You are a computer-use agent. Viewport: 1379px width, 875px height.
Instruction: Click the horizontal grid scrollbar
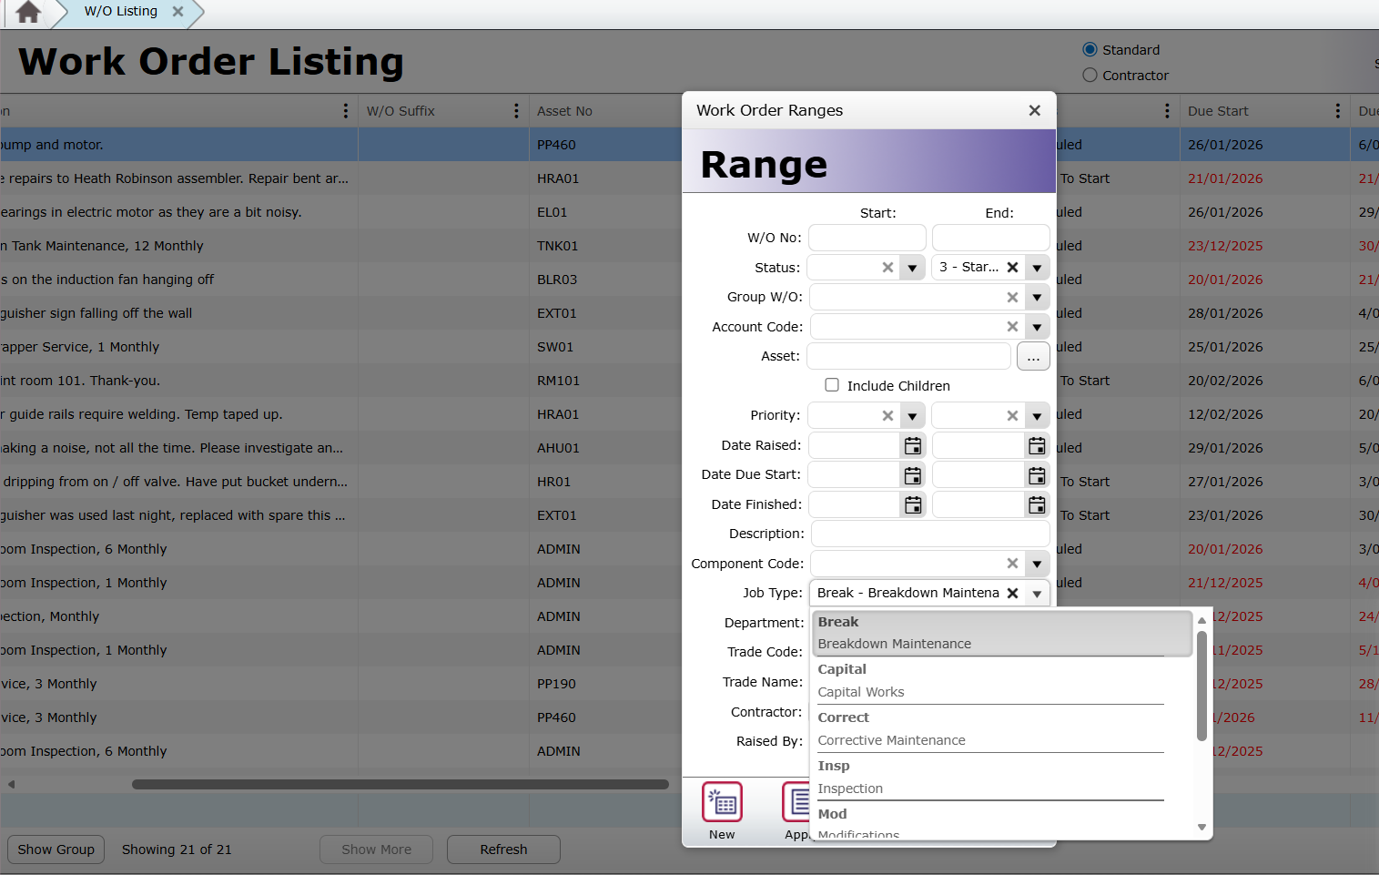coord(401,784)
